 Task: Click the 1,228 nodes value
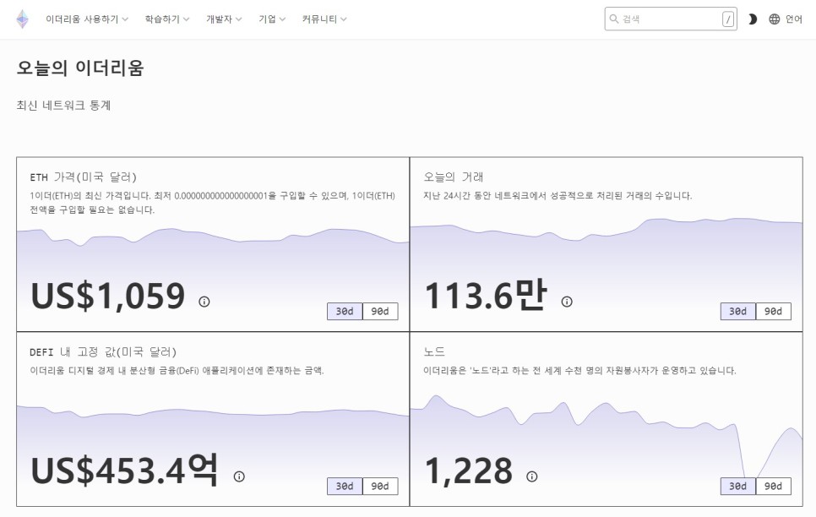pyautogui.click(x=469, y=471)
